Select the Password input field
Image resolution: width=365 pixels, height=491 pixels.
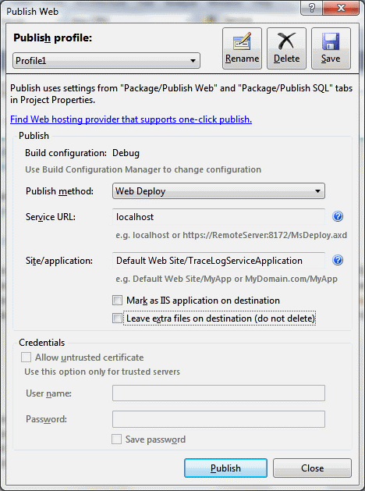(218, 419)
